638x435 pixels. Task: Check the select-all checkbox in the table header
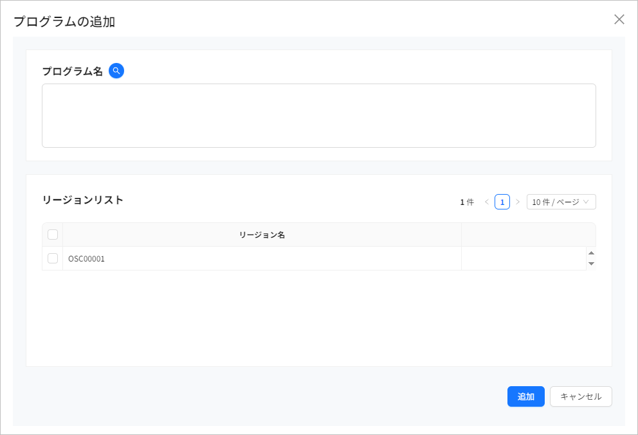click(x=52, y=234)
